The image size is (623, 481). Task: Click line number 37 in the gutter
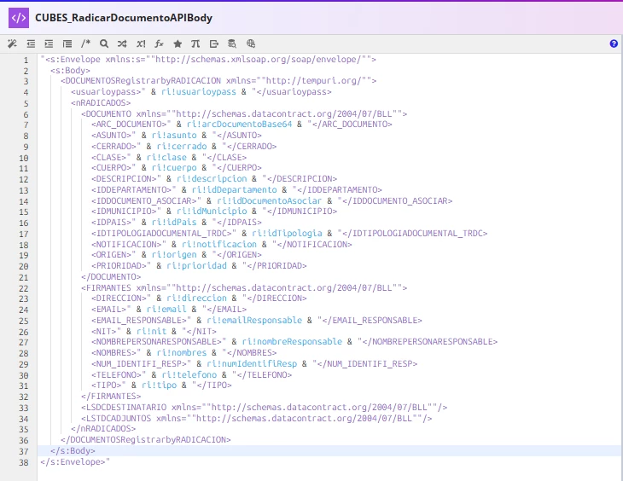pyautogui.click(x=24, y=452)
